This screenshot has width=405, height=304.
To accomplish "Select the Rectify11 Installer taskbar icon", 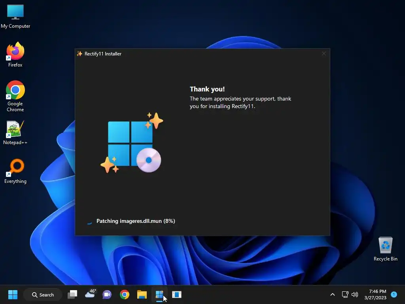I will (x=159, y=294).
